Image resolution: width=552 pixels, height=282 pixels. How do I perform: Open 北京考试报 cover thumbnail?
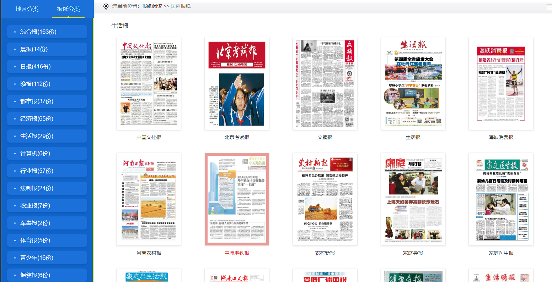(237, 84)
